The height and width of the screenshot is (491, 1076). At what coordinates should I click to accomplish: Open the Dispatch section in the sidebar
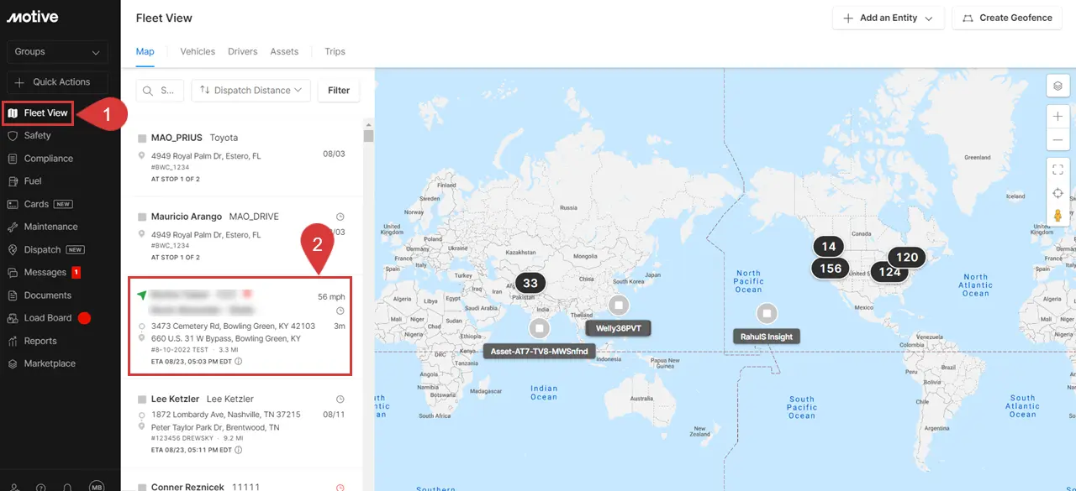(x=42, y=249)
